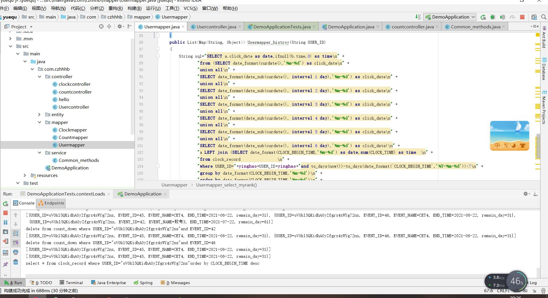Open Project panel settings gear

coord(120,26)
